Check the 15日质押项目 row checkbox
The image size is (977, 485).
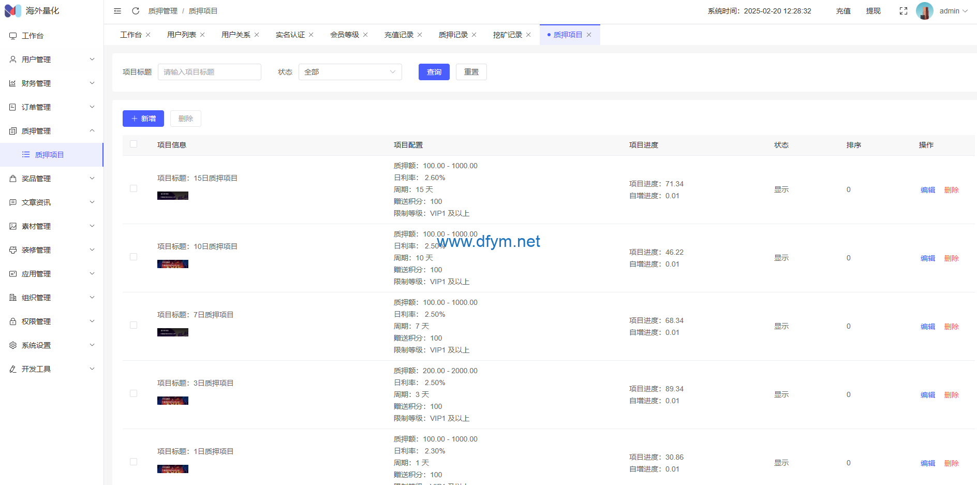pos(134,188)
